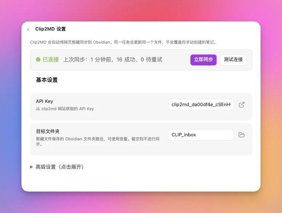The height and width of the screenshot is (213, 282).
Task: Click the 基本设置 heading
Action: (47, 80)
